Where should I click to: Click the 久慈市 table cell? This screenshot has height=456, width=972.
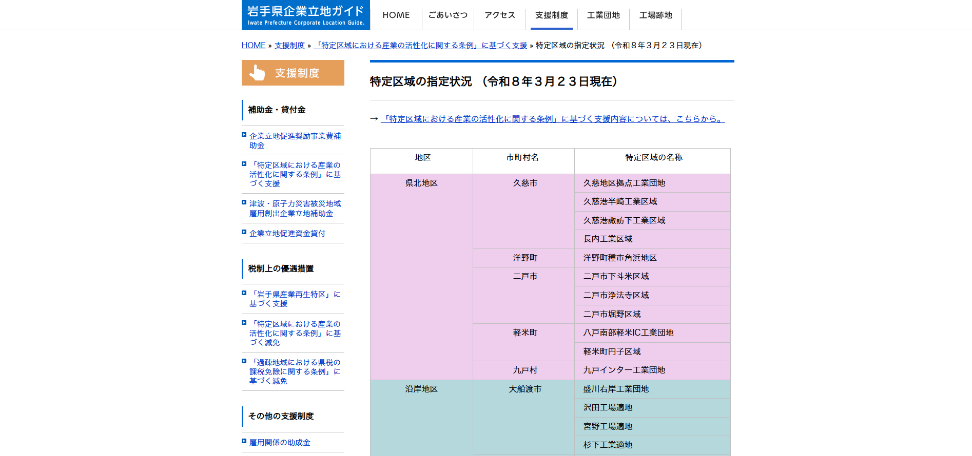click(523, 211)
